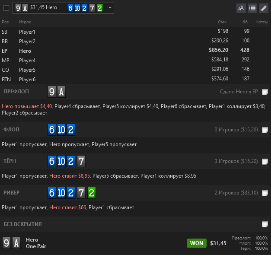Viewport: 271px width, 255px height.
Task: Click the РИВЕР section label
Action: [11, 193]
